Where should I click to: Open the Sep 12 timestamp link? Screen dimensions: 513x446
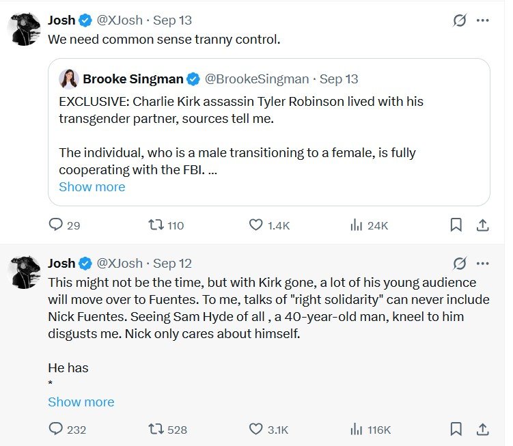click(x=172, y=263)
